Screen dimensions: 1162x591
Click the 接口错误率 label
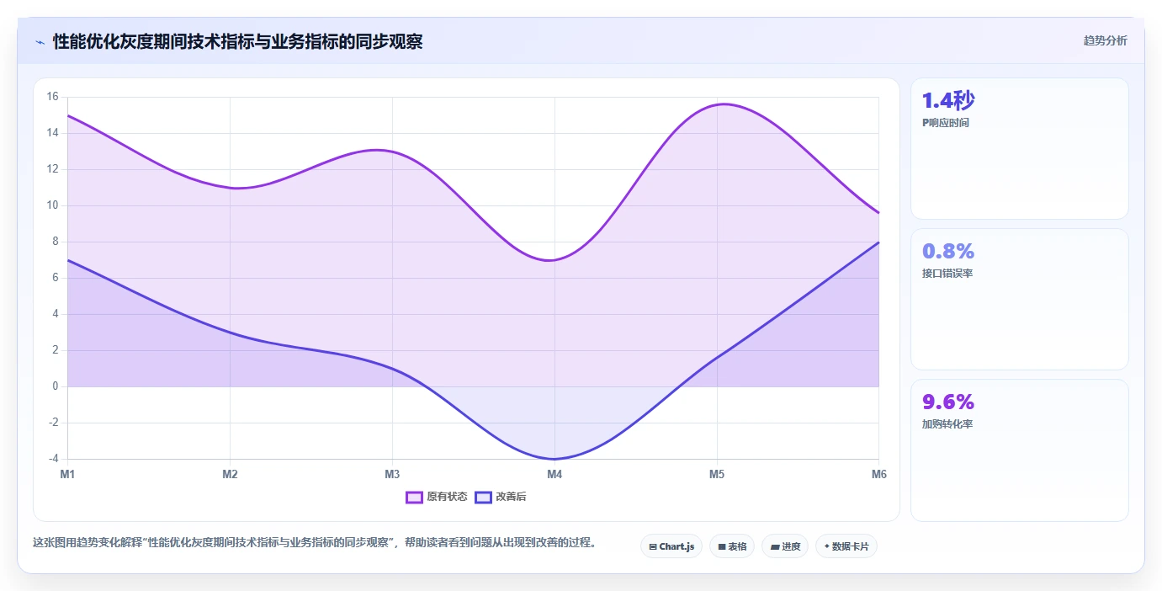(x=947, y=274)
